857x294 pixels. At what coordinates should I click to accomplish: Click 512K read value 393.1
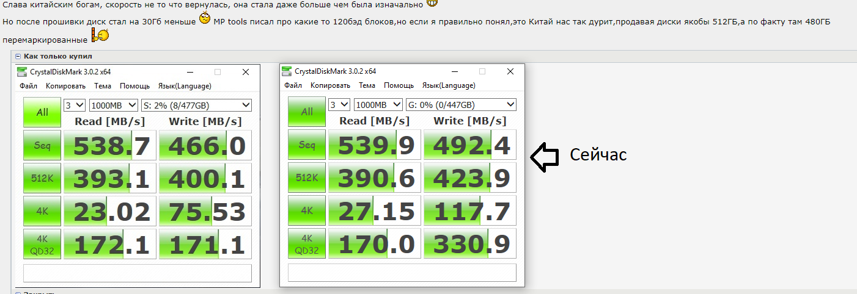109,178
